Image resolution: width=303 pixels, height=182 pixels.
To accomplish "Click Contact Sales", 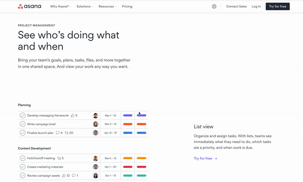I will (236, 7).
